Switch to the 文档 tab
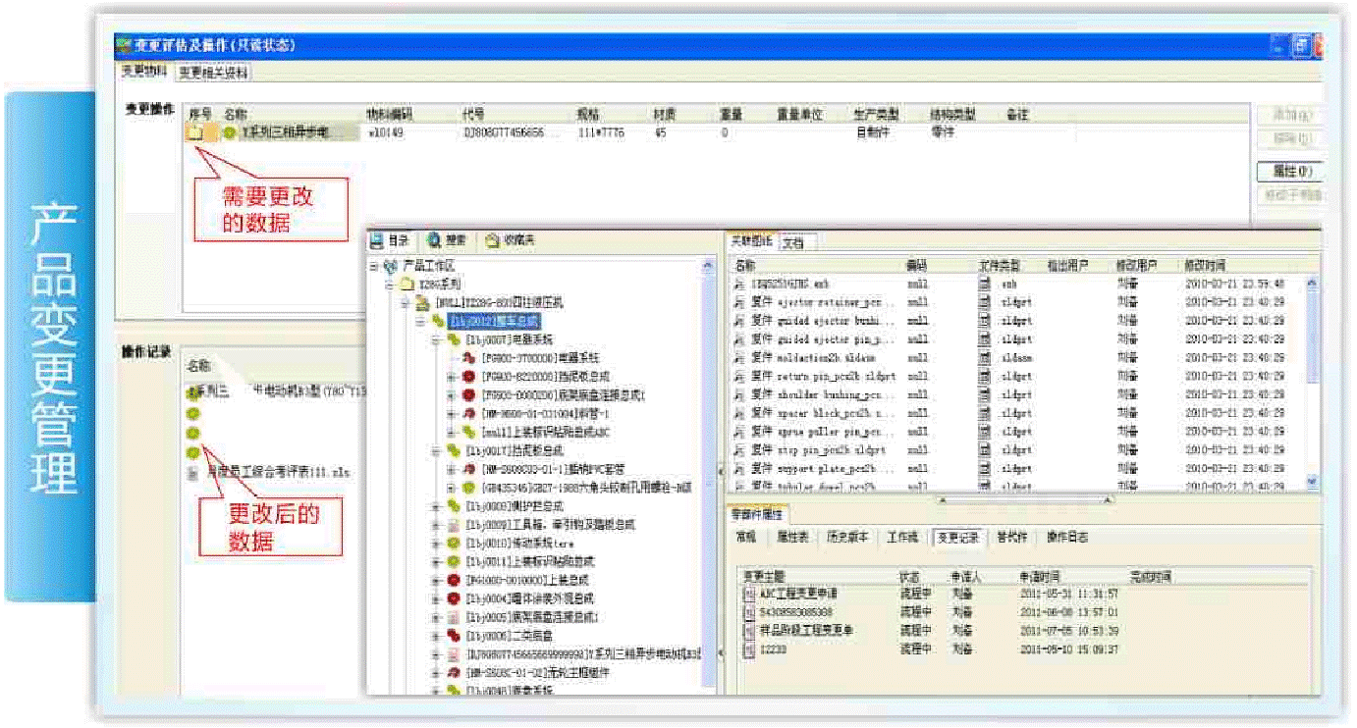The image size is (1357, 728). pyautogui.click(x=791, y=242)
